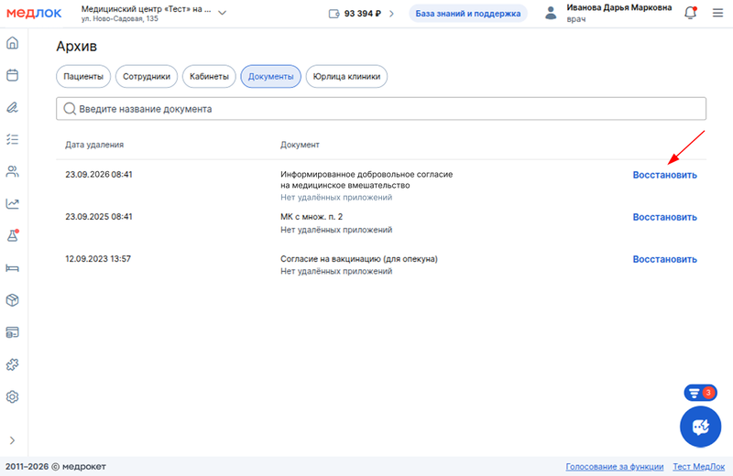Click Согласие на вакцинацию (для опекуна) text

pos(359,259)
